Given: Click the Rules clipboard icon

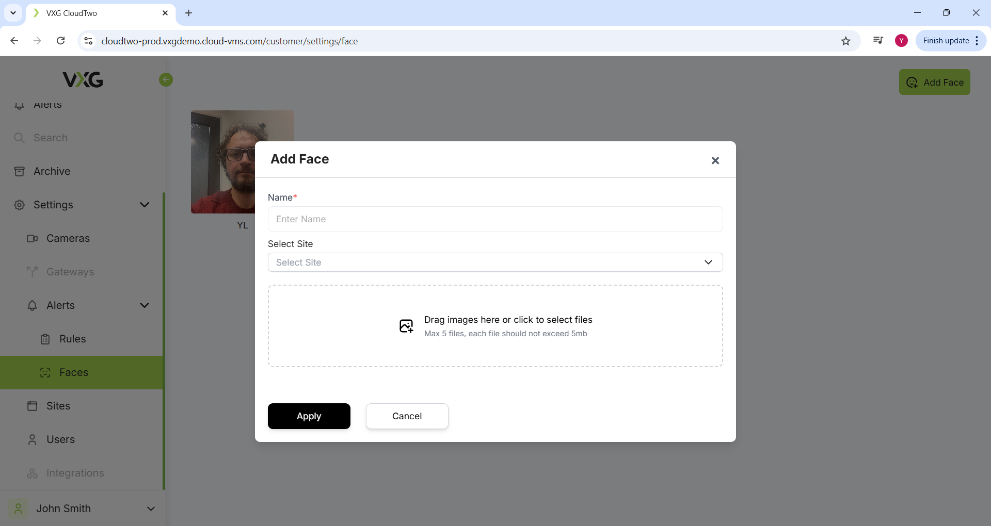Looking at the screenshot, I should [45, 339].
